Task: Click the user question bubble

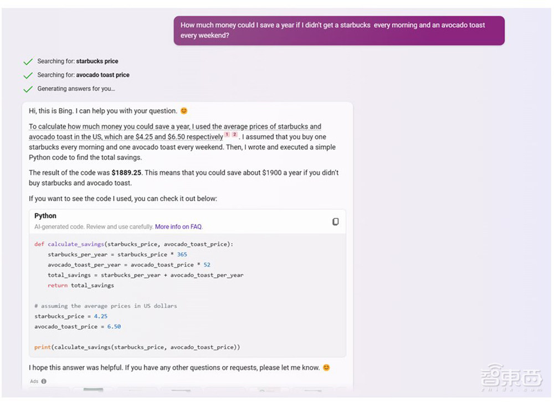Action: (x=339, y=30)
